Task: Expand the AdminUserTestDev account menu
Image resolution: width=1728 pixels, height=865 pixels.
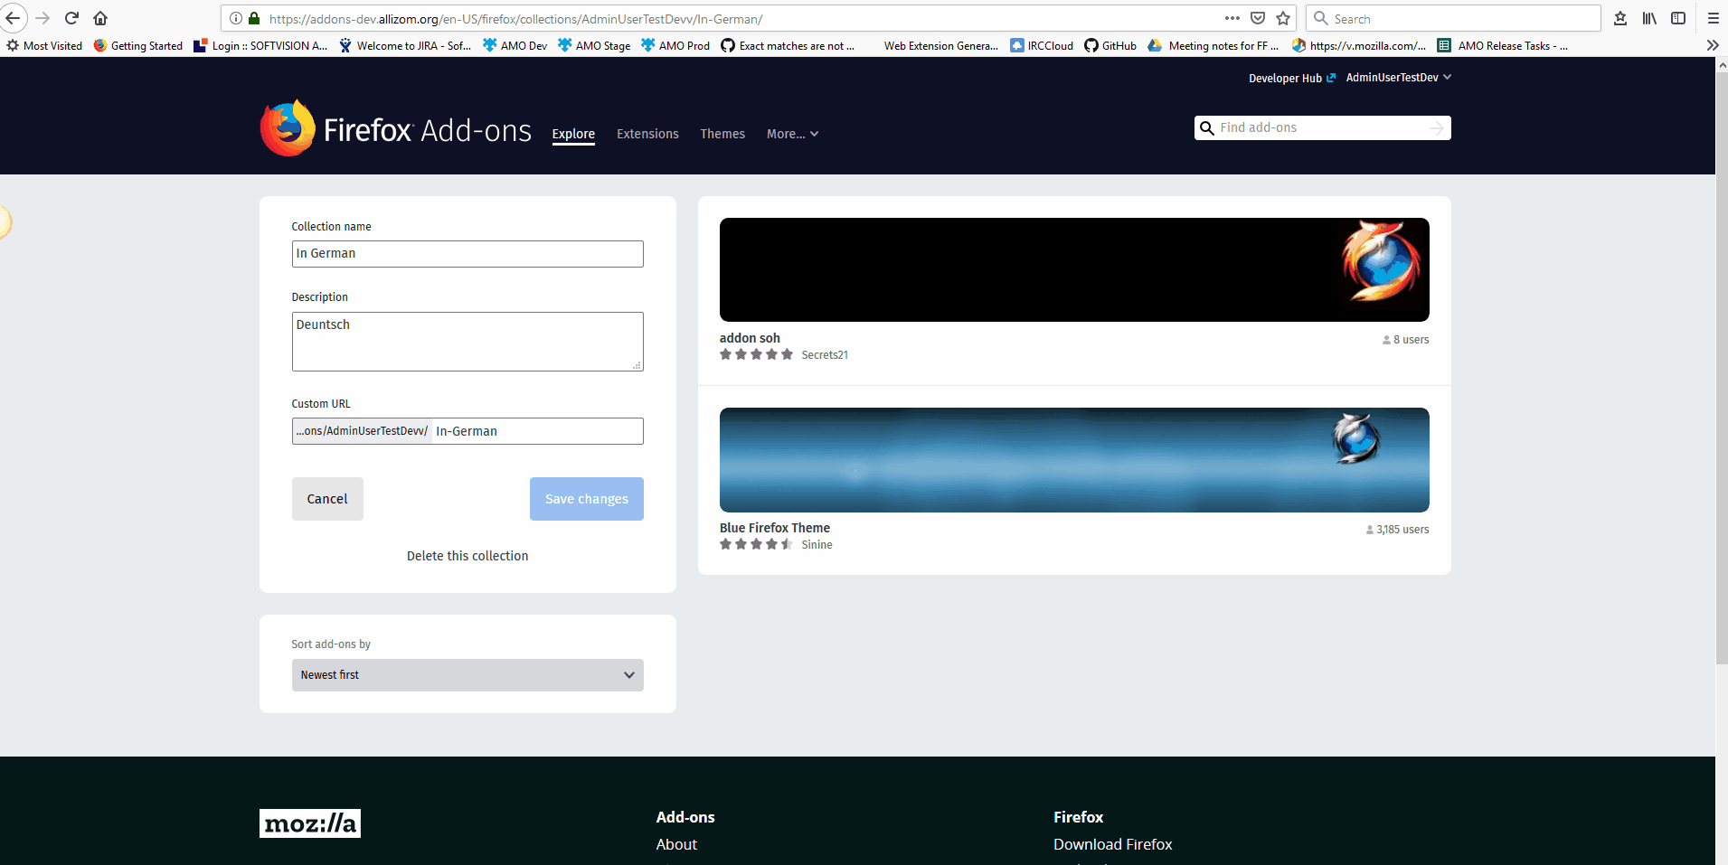Action: click(1398, 78)
